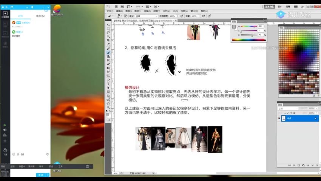Viewport: 321px width, 181px height.
Task: Select the Eyedropper tool
Action: 108,44
